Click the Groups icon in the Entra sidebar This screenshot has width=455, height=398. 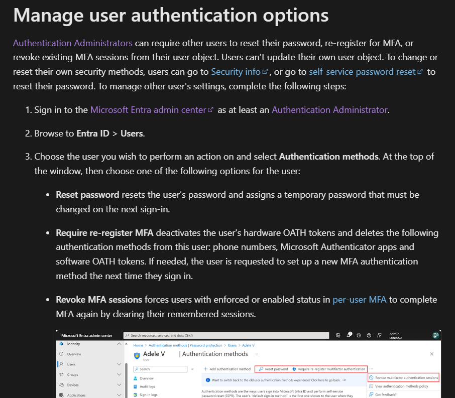(61, 374)
